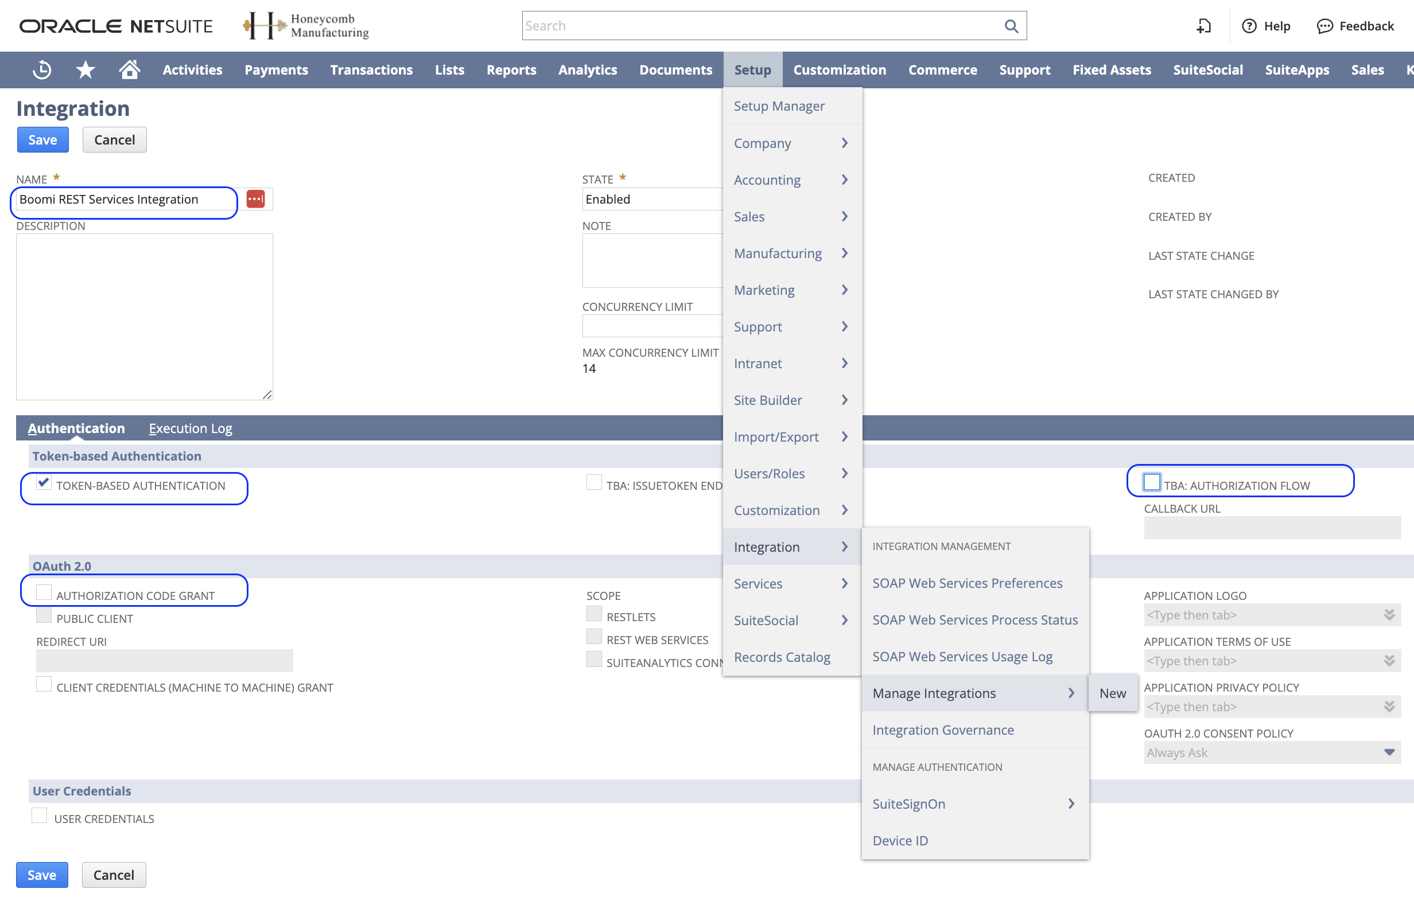Click the sign-in switch icon near Help

(x=1203, y=26)
